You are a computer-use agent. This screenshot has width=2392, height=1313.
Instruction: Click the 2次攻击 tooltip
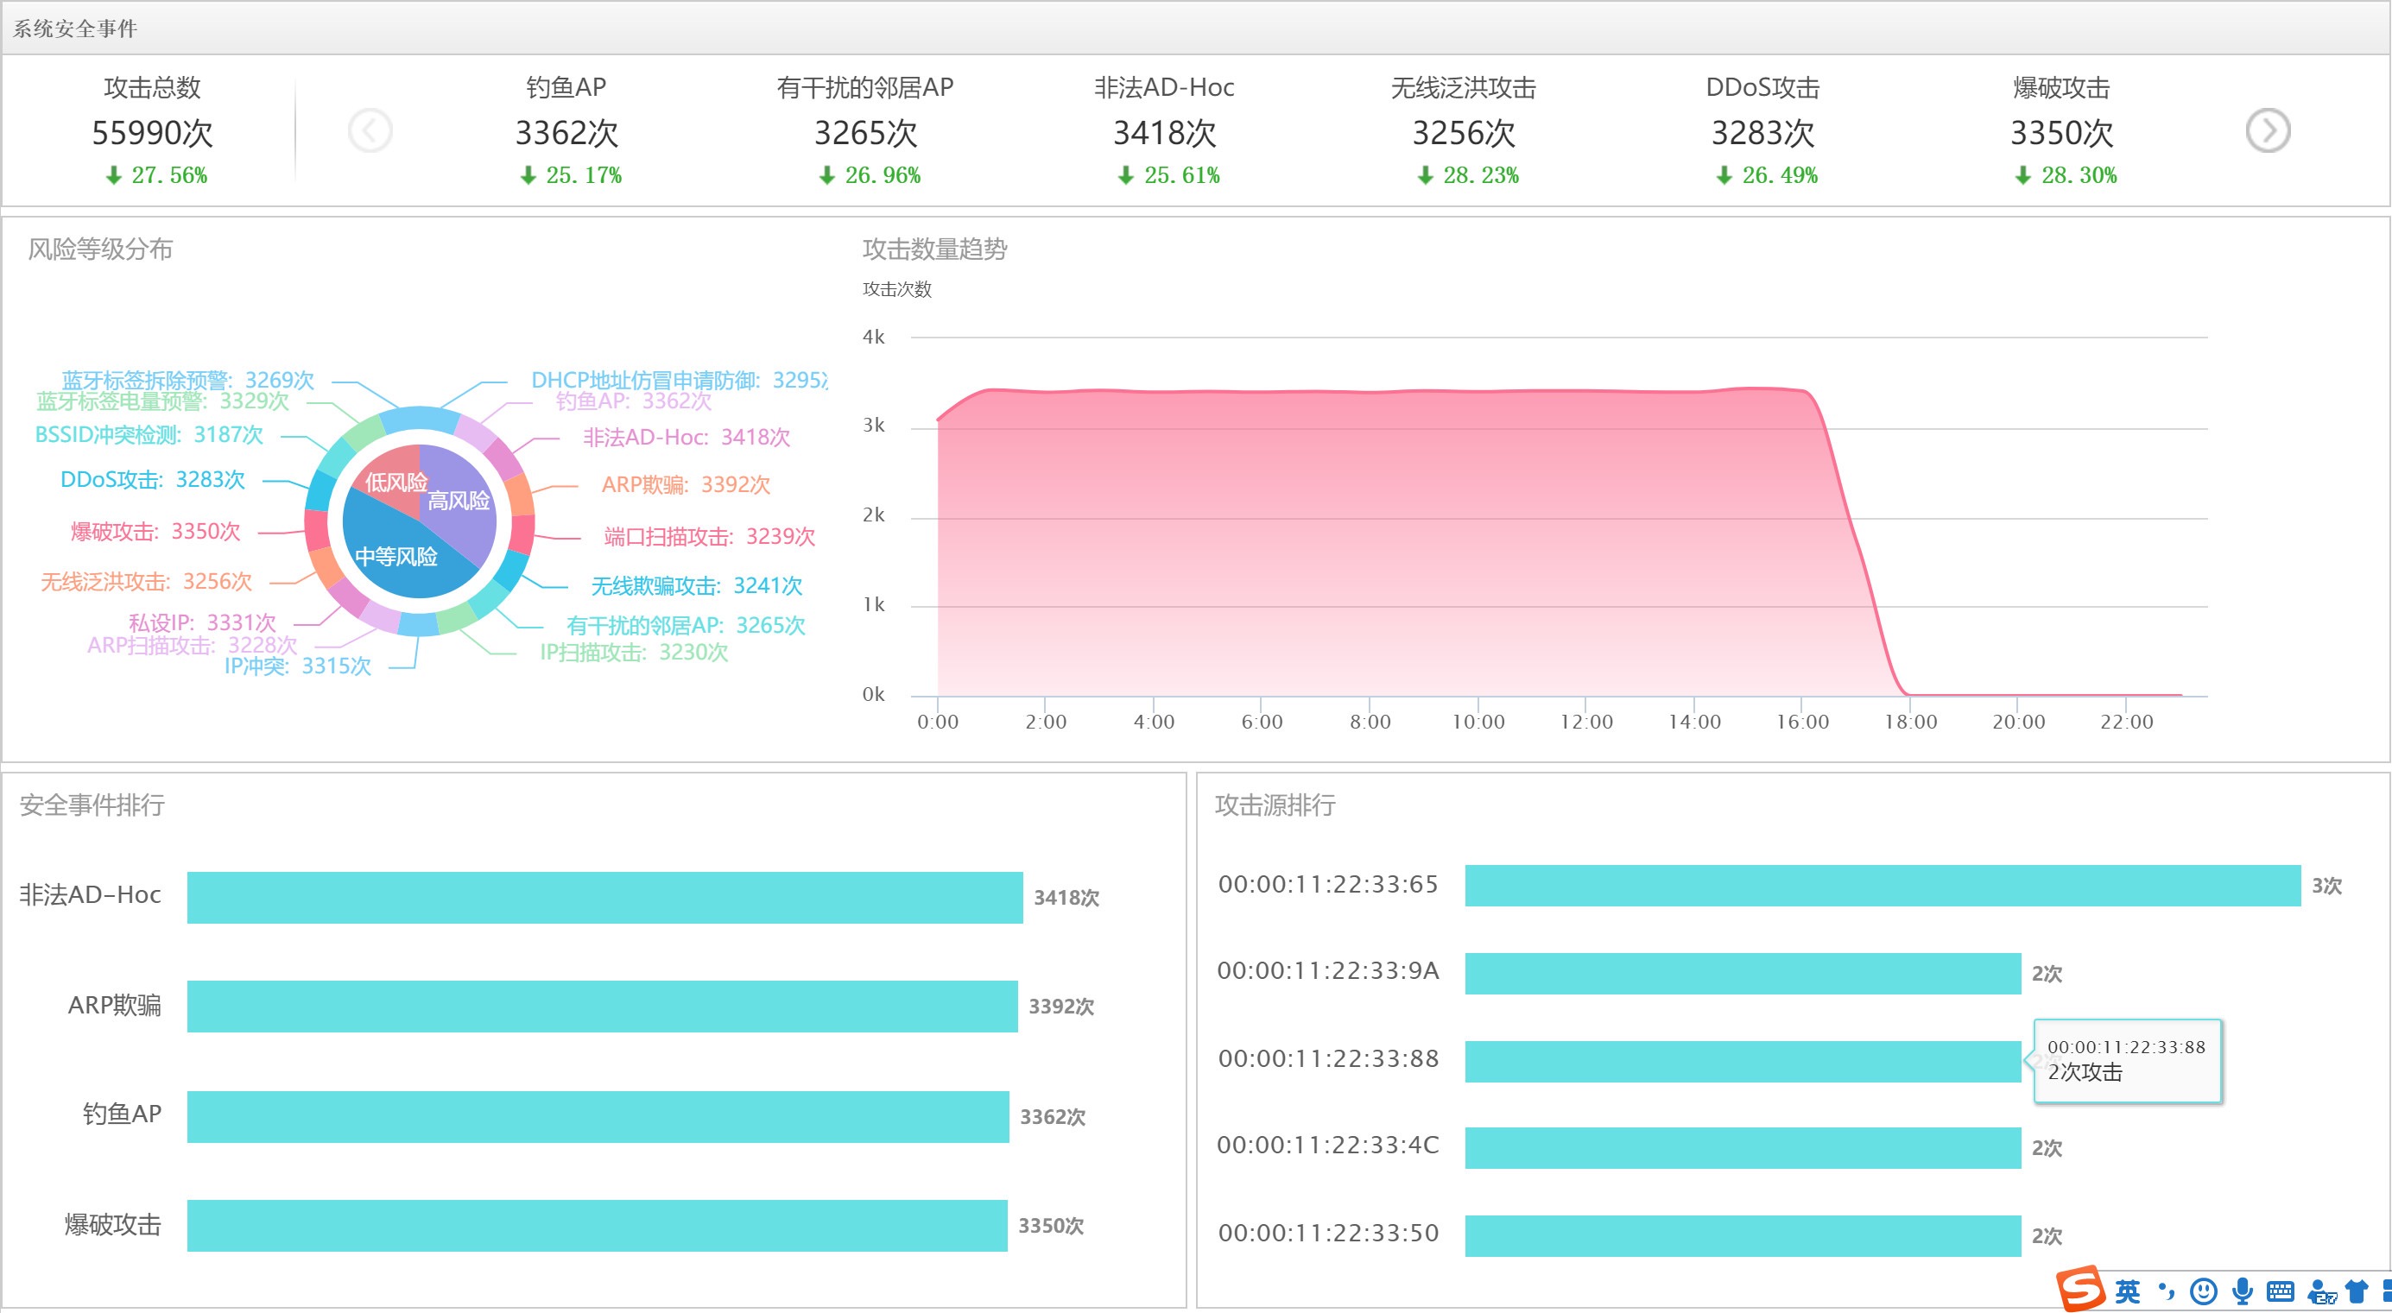pyautogui.click(x=2128, y=1061)
